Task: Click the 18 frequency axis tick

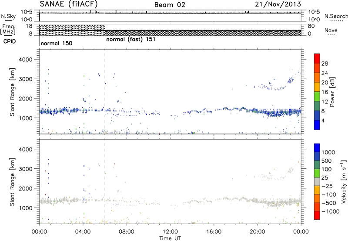Action: 29,26
